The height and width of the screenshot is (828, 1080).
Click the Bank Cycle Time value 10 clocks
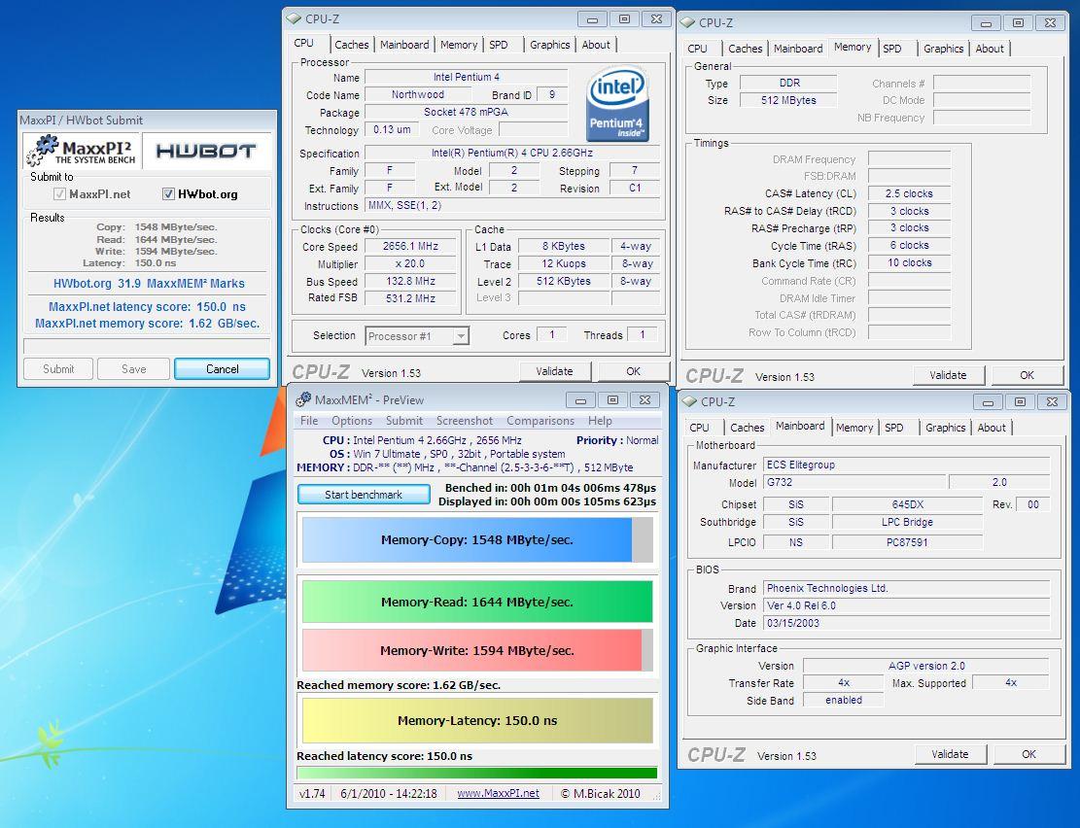[x=909, y=263]
